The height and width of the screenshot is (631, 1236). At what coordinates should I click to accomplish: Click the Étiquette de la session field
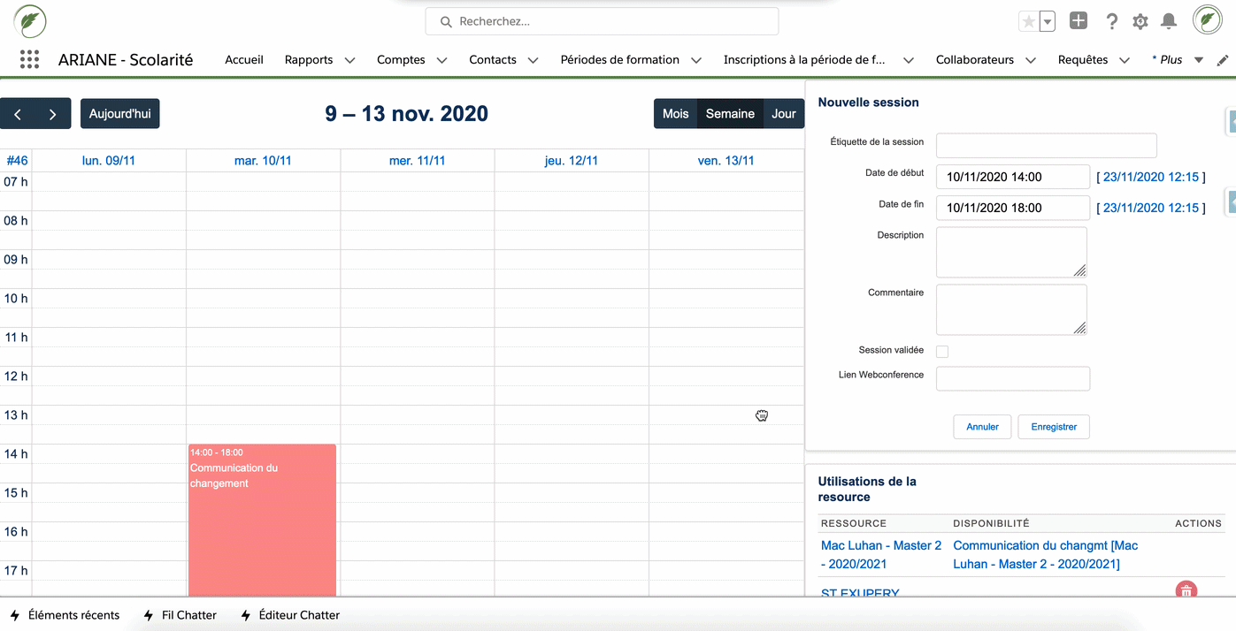coord(1046,146)
